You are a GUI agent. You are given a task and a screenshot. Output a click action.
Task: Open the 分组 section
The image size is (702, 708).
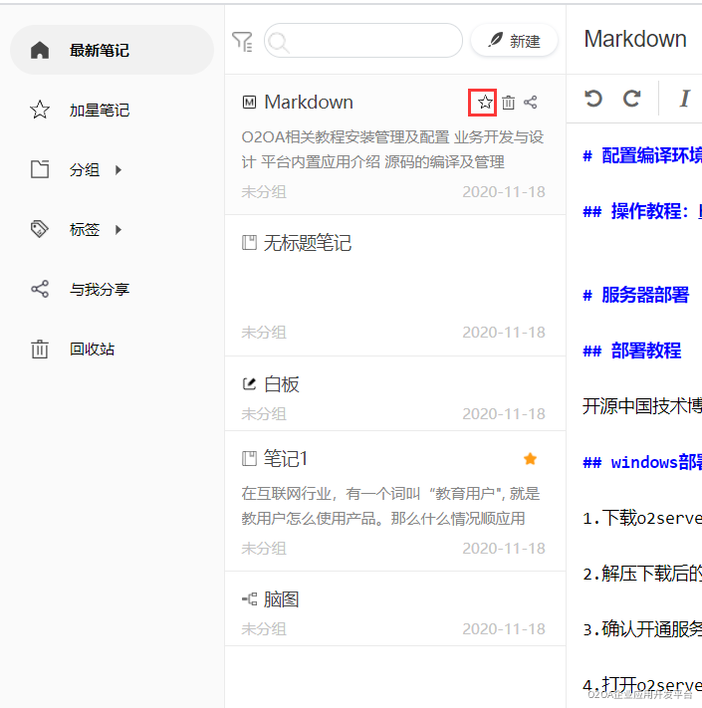(85, 169)
